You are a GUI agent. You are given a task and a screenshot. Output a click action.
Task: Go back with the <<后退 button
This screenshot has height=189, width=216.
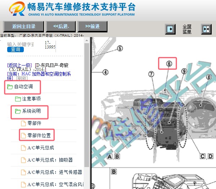tap(61, 26)
